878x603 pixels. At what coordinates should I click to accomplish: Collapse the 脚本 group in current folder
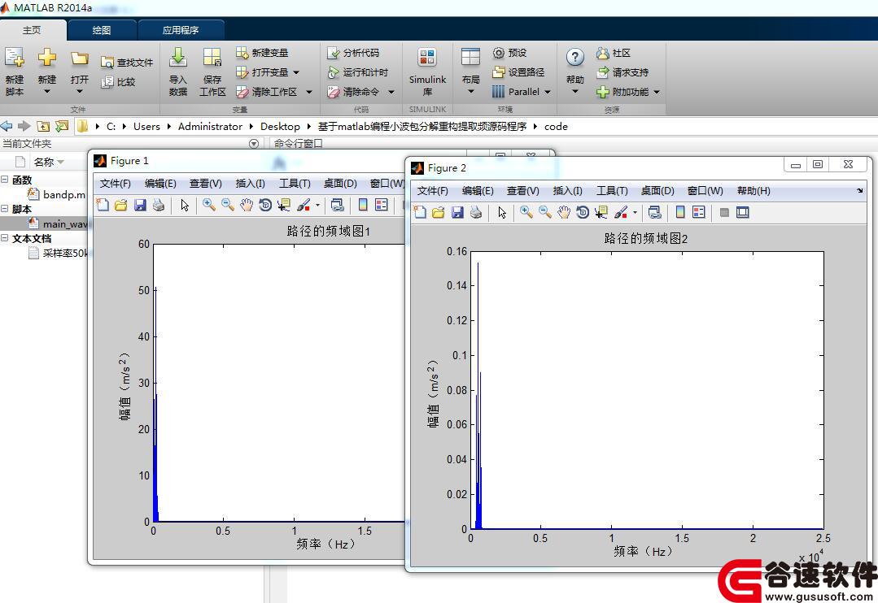click(x=5, y=209)
